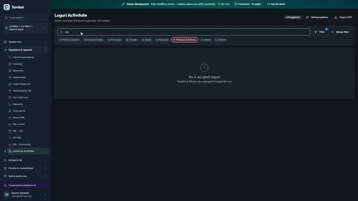
Task: Expand the Finanțe & contabilitate section
Action: coord(25,168)
